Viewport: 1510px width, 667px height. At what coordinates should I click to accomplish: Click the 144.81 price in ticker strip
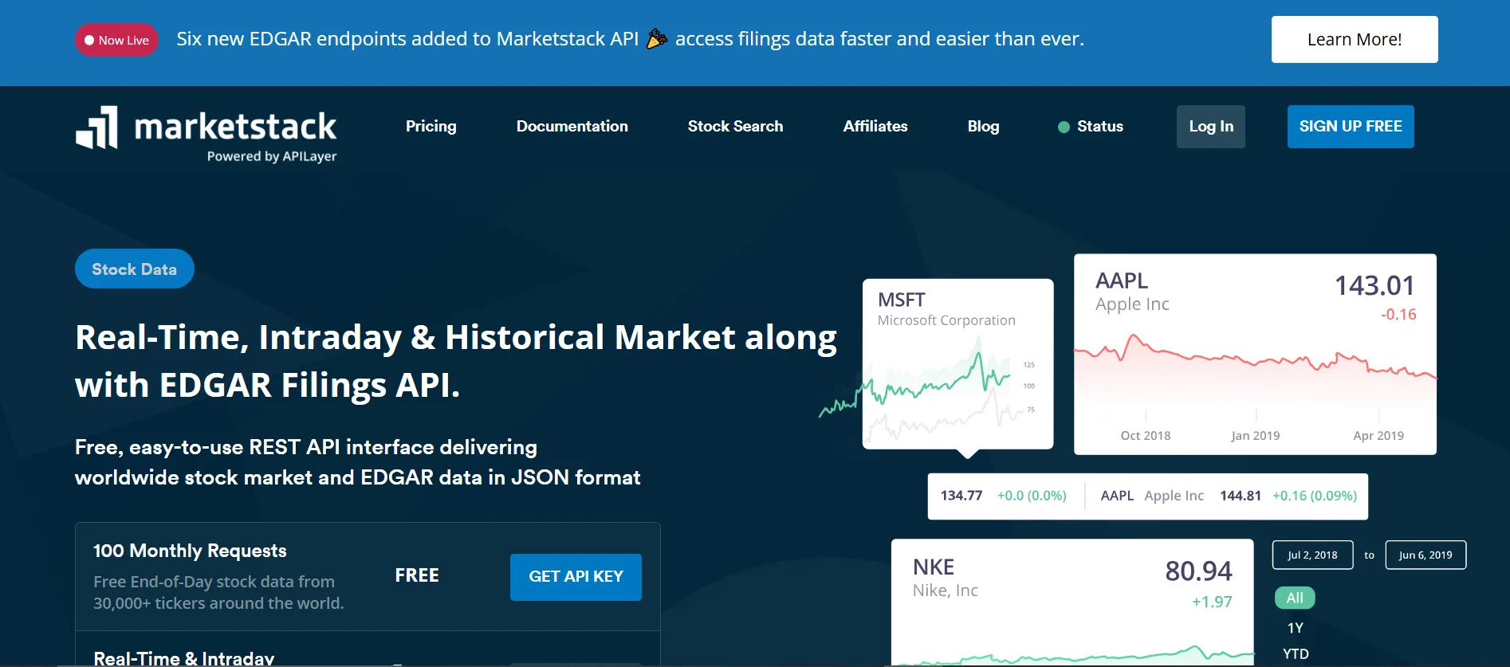[1241, 496]
